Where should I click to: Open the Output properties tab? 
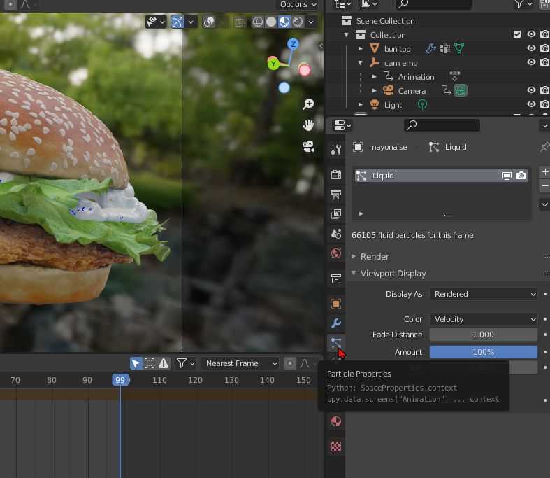[x=335, y=195]
